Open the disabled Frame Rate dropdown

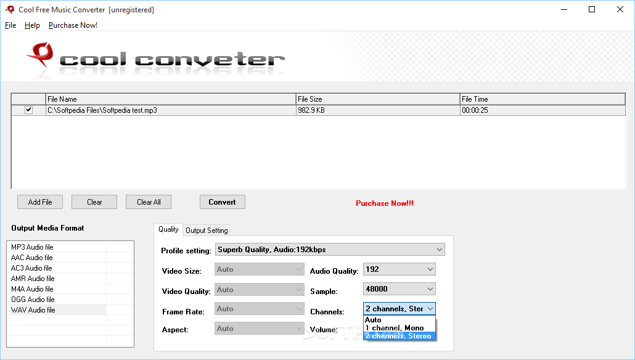pyautogui.click(x=259, y=309)
